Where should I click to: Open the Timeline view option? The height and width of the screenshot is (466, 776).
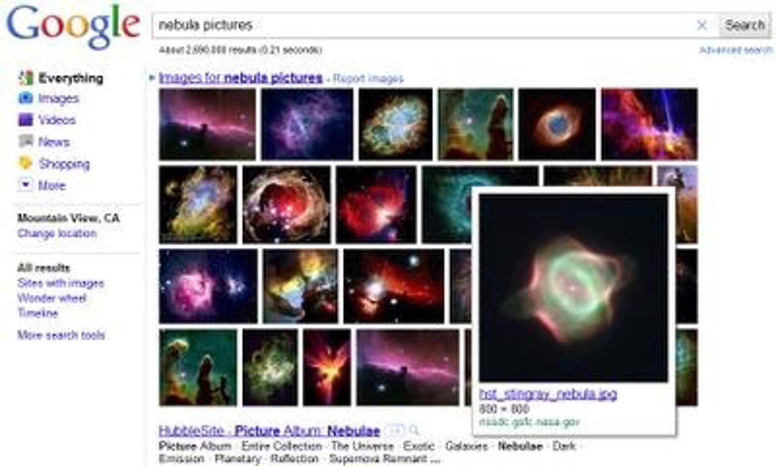click(x=38, y=313)
